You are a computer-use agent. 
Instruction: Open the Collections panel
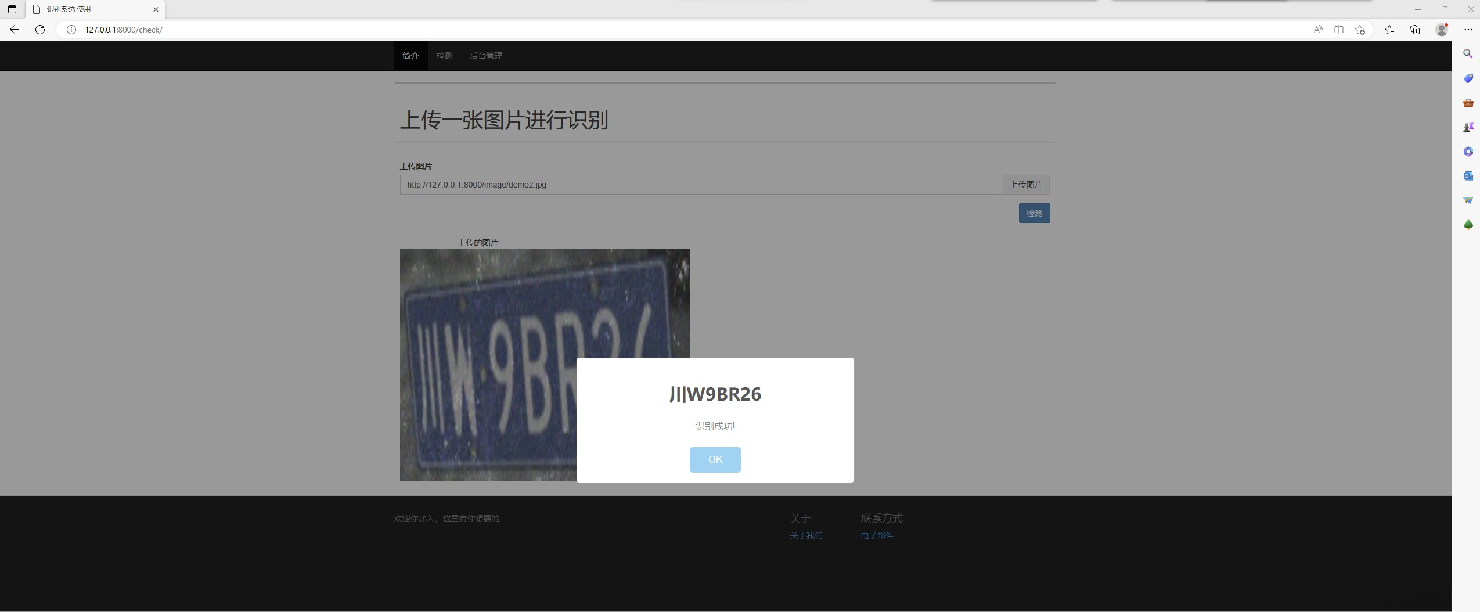pyautogui.click(x=1415, y=30)
